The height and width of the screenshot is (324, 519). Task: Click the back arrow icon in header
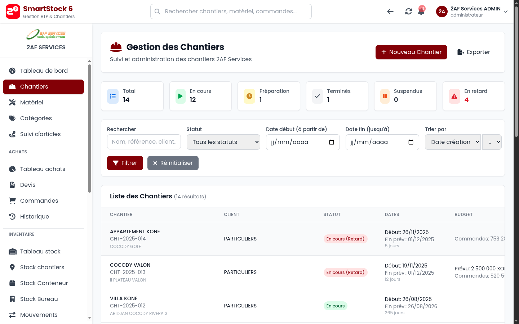(x=390, y=12)
